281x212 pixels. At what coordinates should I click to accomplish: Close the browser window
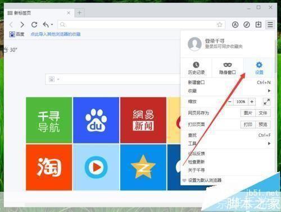tap(270, 7)
